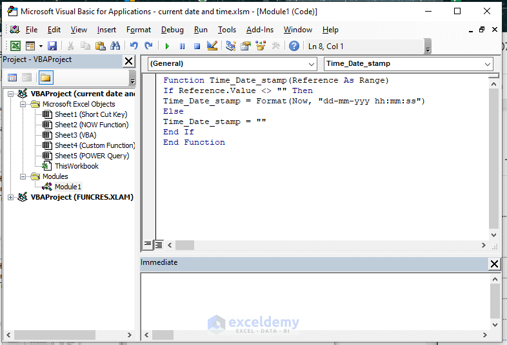
Task: Open the Debug menu
Action: coord(172,30)
